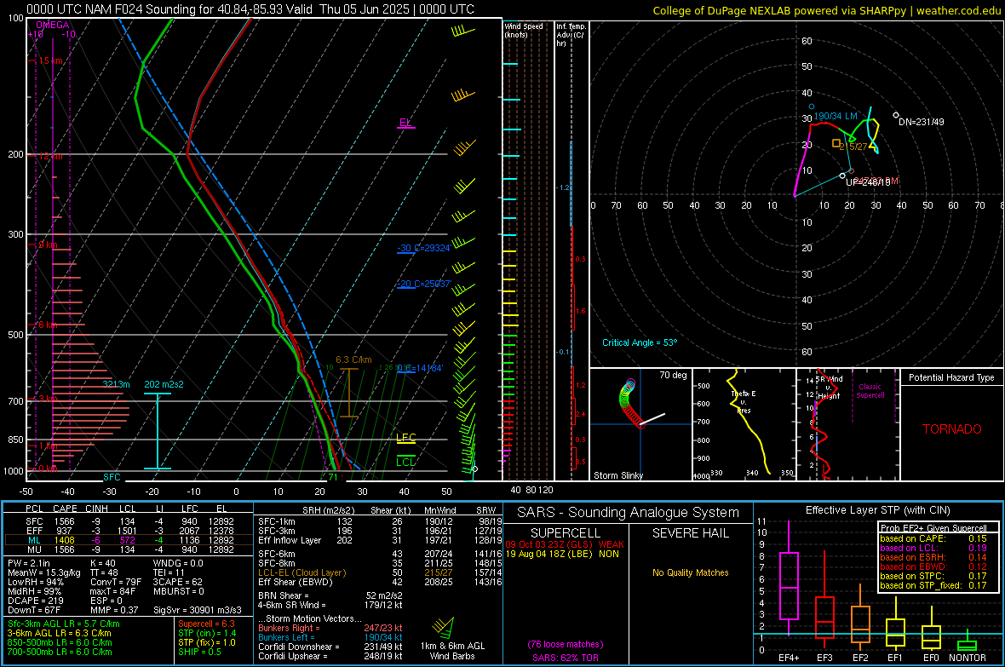Click the based on STP_fixed: 0.17 line
This screenshot has height=667, width=1005.
tap(933, 585)
